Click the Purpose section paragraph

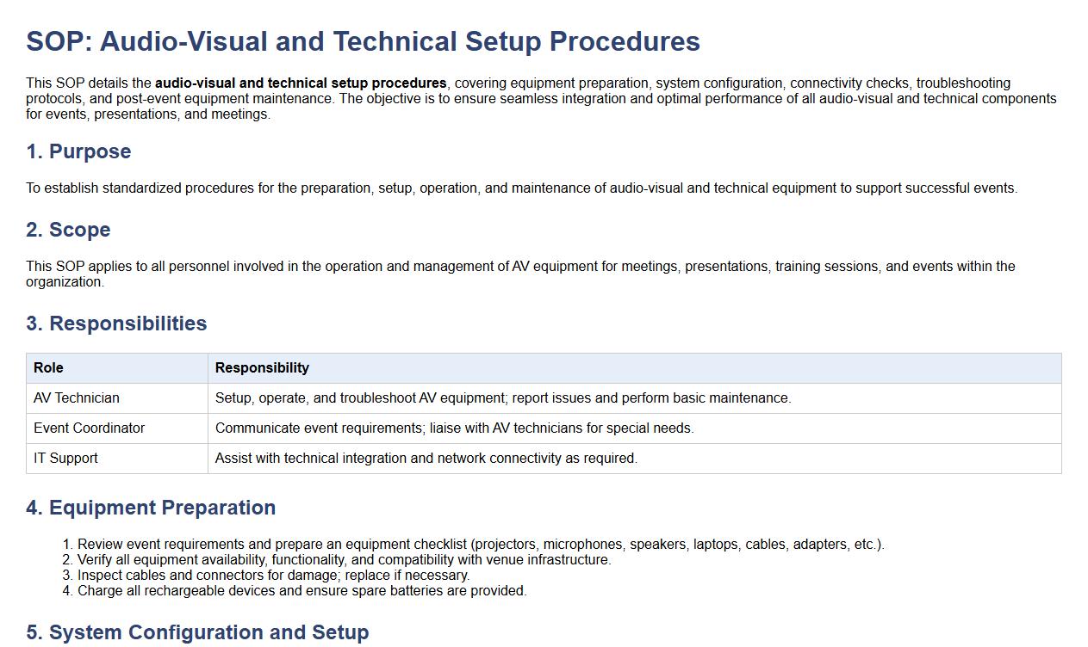click(x=521, y=188)
